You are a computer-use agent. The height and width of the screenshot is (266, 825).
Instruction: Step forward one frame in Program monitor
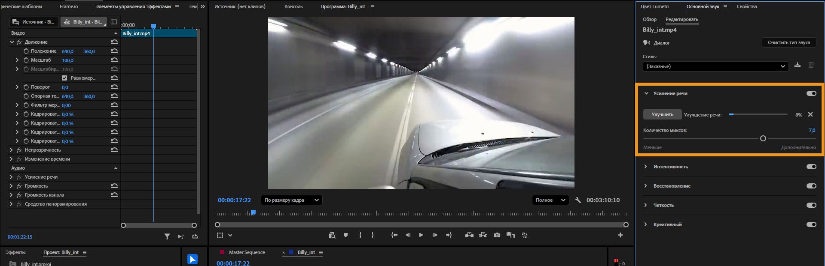[435, 235]
